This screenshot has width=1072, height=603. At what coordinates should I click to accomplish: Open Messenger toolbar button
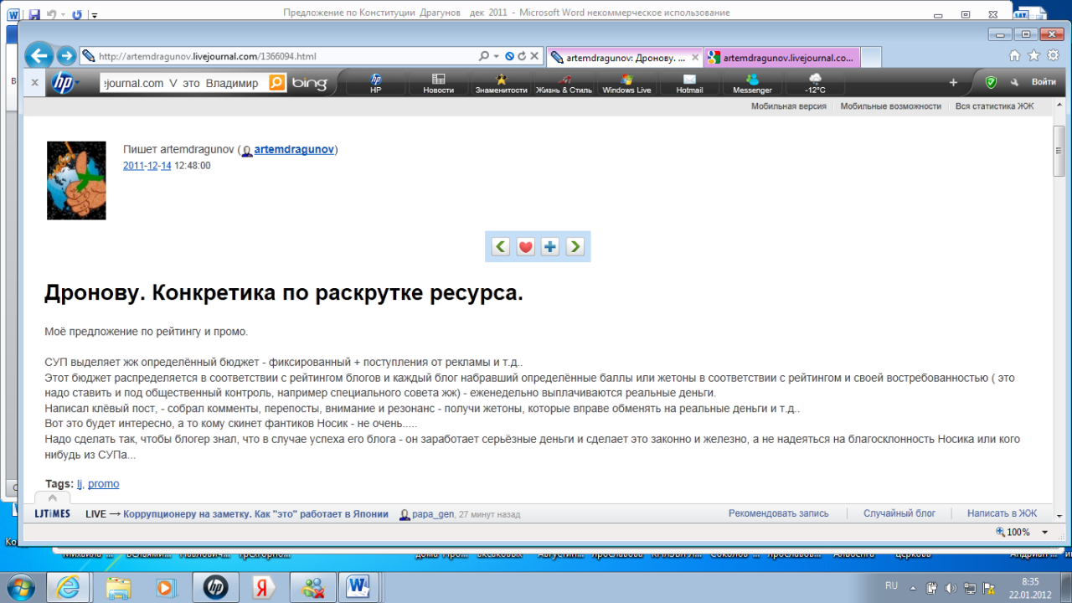click(x=752, y=83)
